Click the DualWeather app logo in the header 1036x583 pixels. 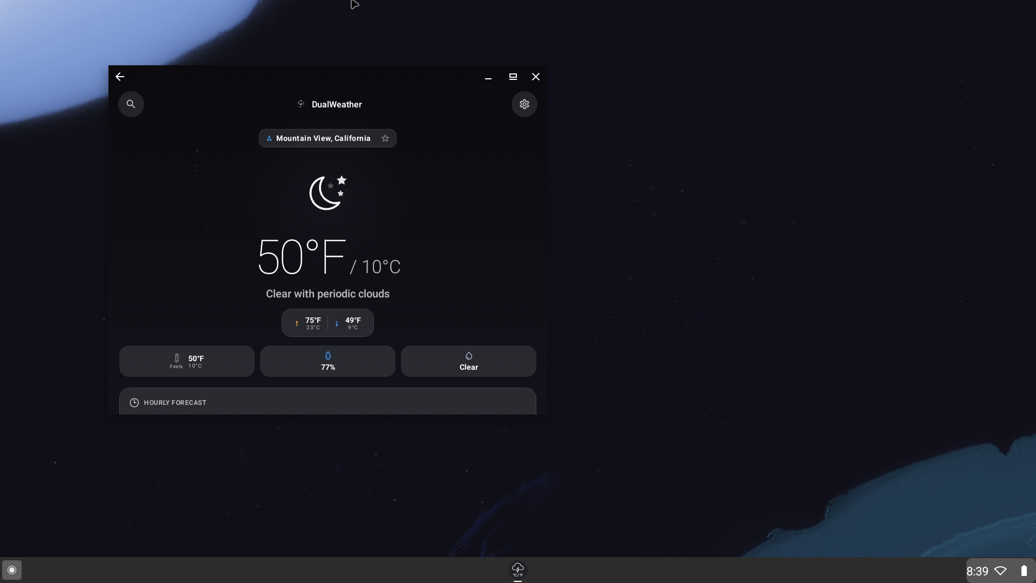coord(301,104)
